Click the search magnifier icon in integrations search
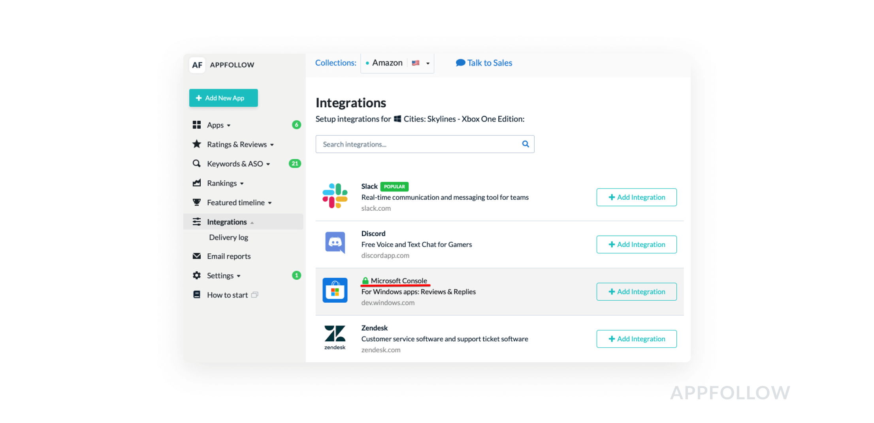The image size is (874, 423). [x=525, y=144]
